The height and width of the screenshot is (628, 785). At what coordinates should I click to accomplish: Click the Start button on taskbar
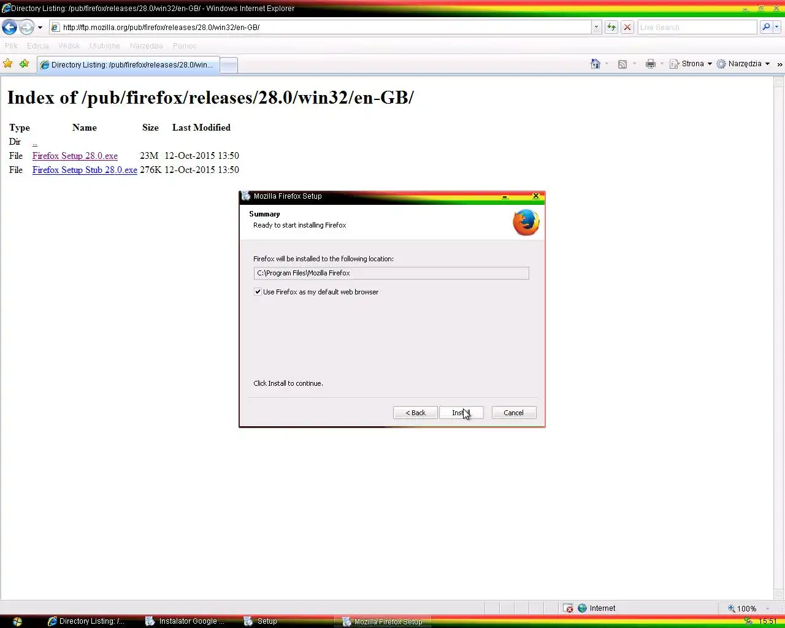tap(17, 621)
